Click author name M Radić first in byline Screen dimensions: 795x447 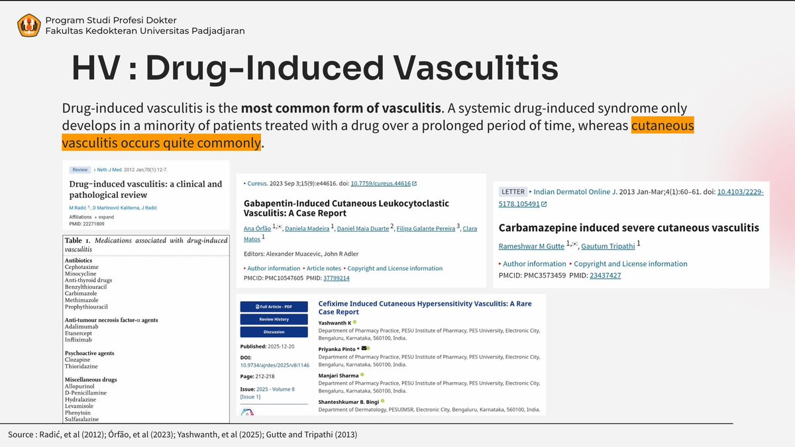78,209
